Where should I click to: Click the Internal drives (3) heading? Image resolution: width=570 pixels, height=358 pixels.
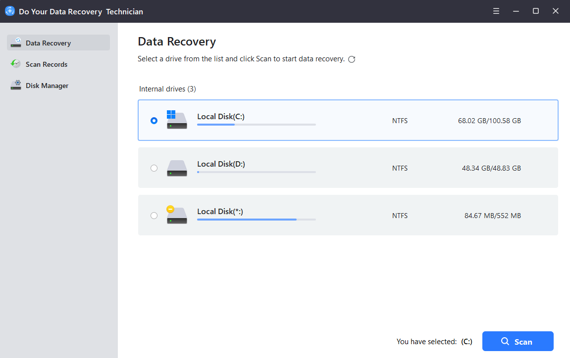click(x=167, y=89)
